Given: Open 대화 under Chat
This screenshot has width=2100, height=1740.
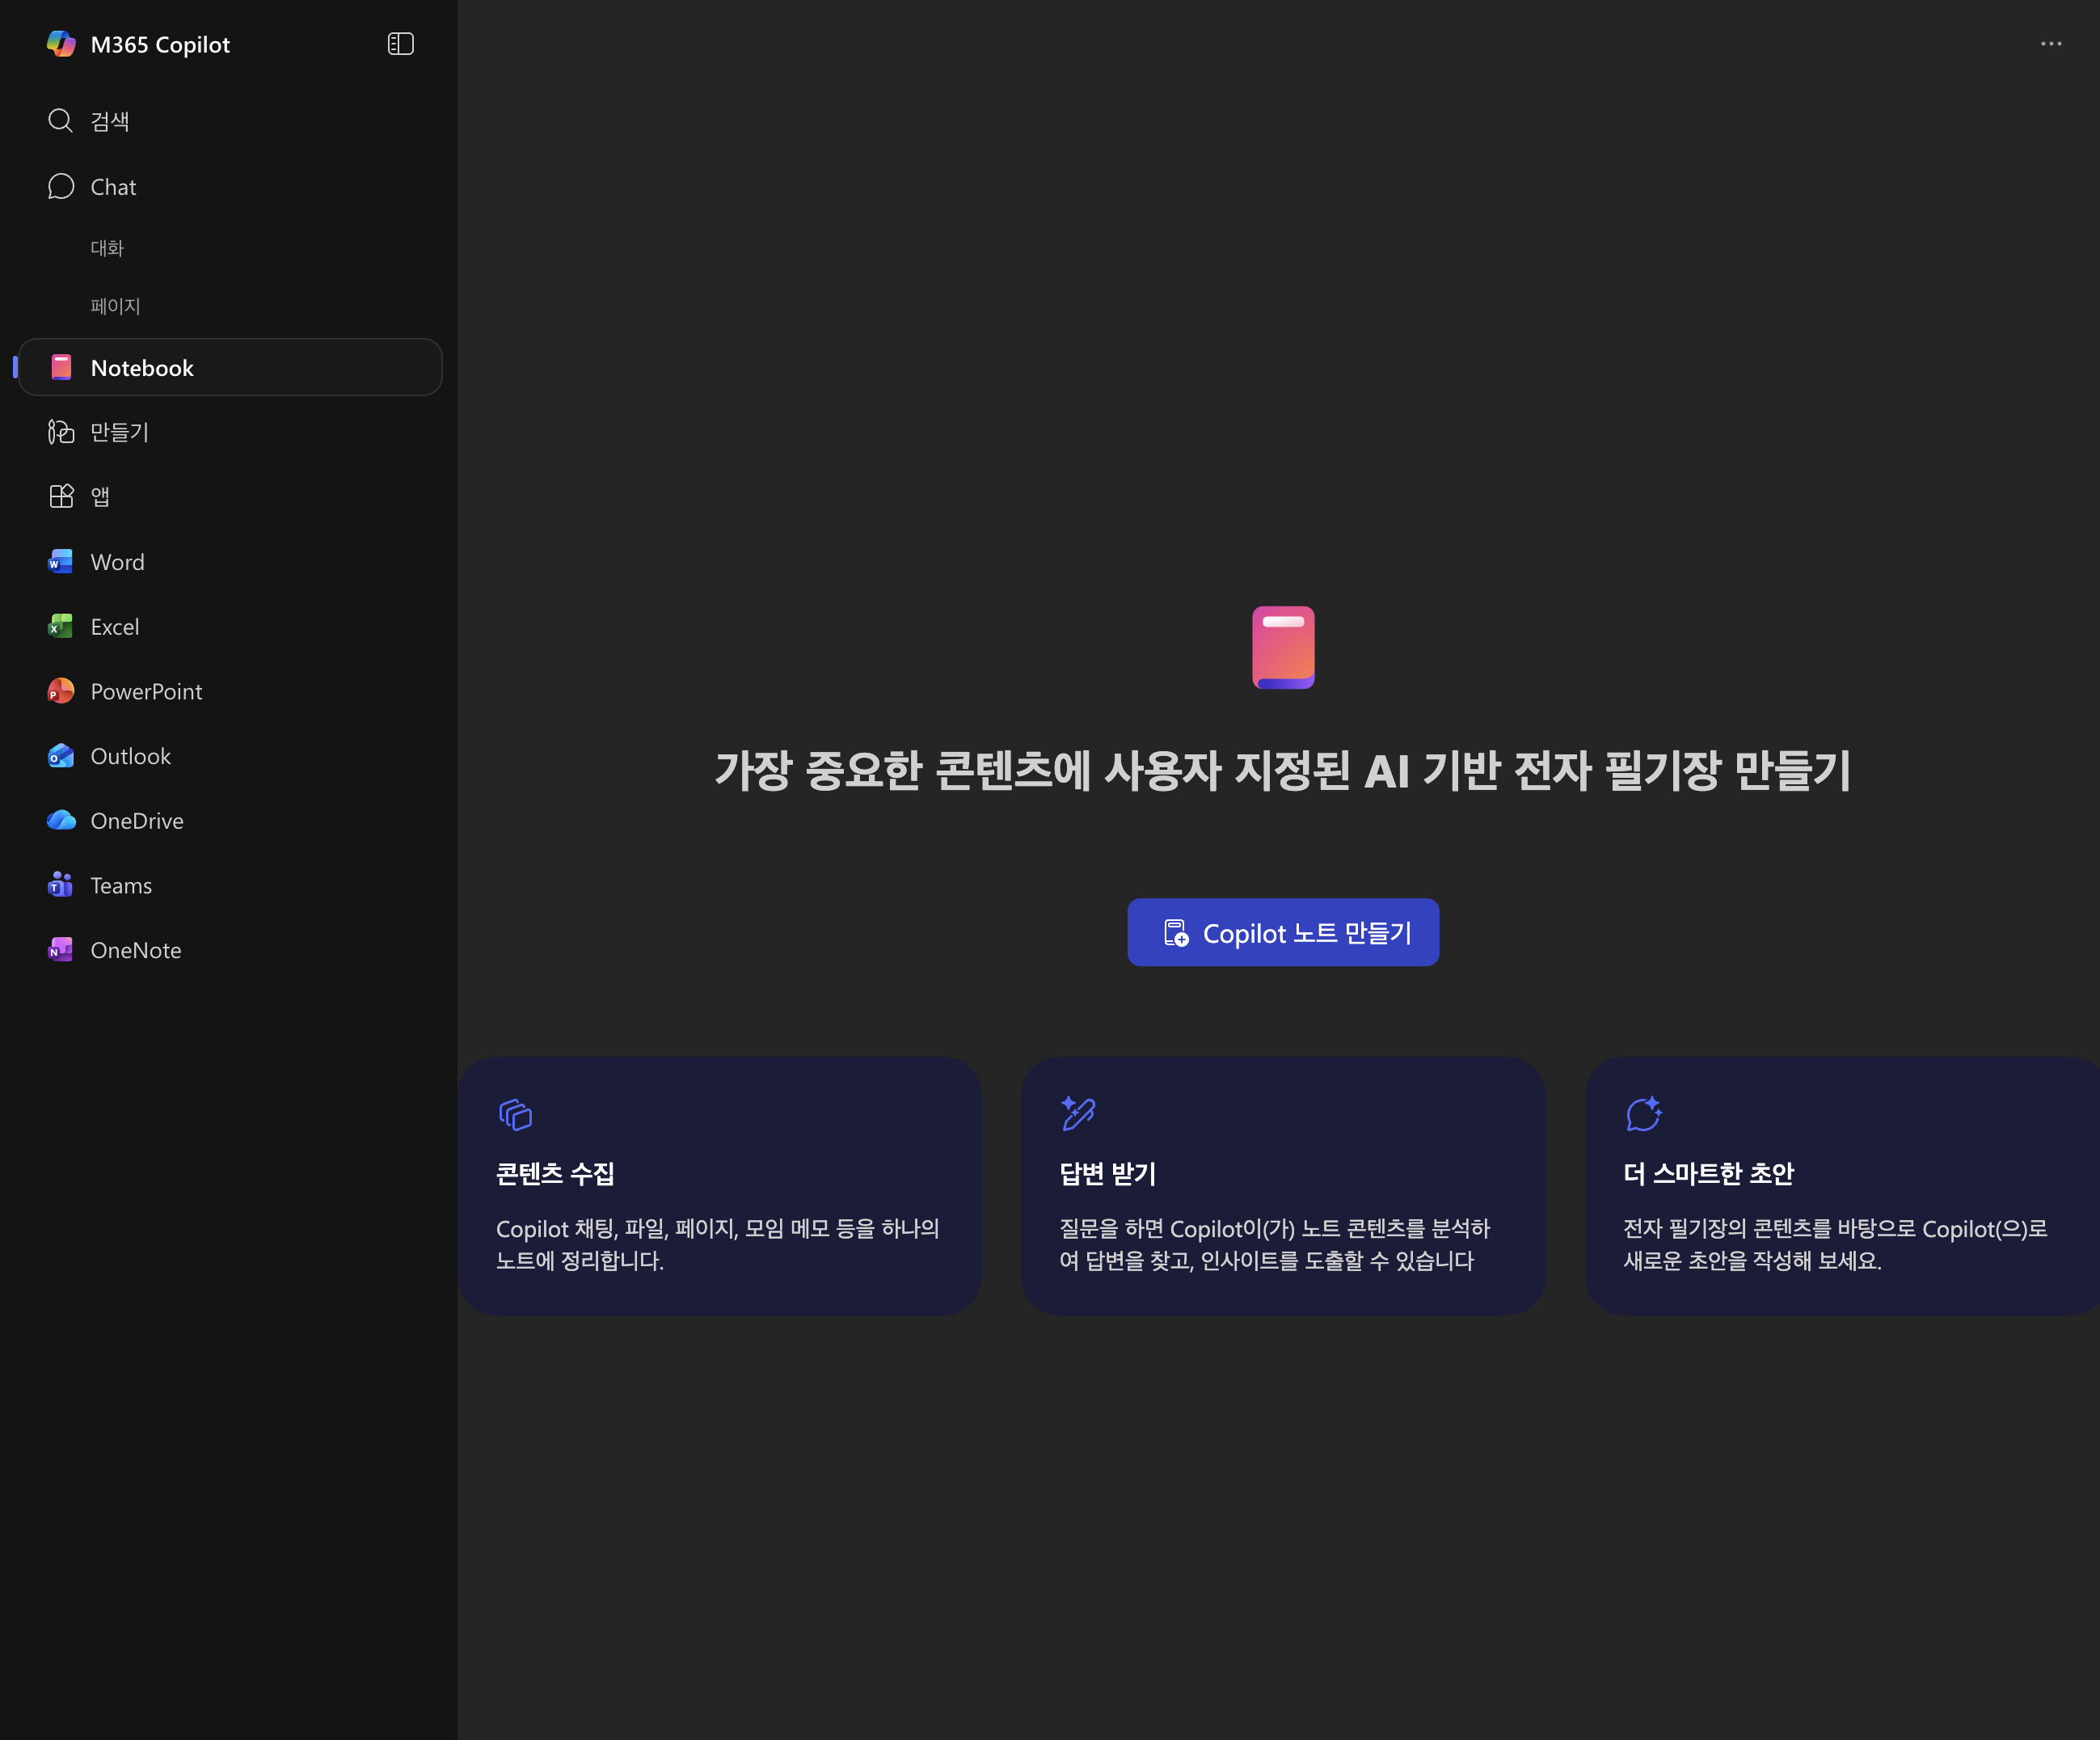Looking at the screenshot, I should pos(107,248).
